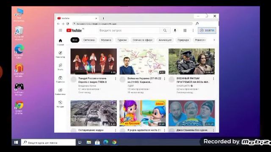Open Microsoft Store from the taskbar
This screenshot has height=152, width=271.
click(97, 142)
